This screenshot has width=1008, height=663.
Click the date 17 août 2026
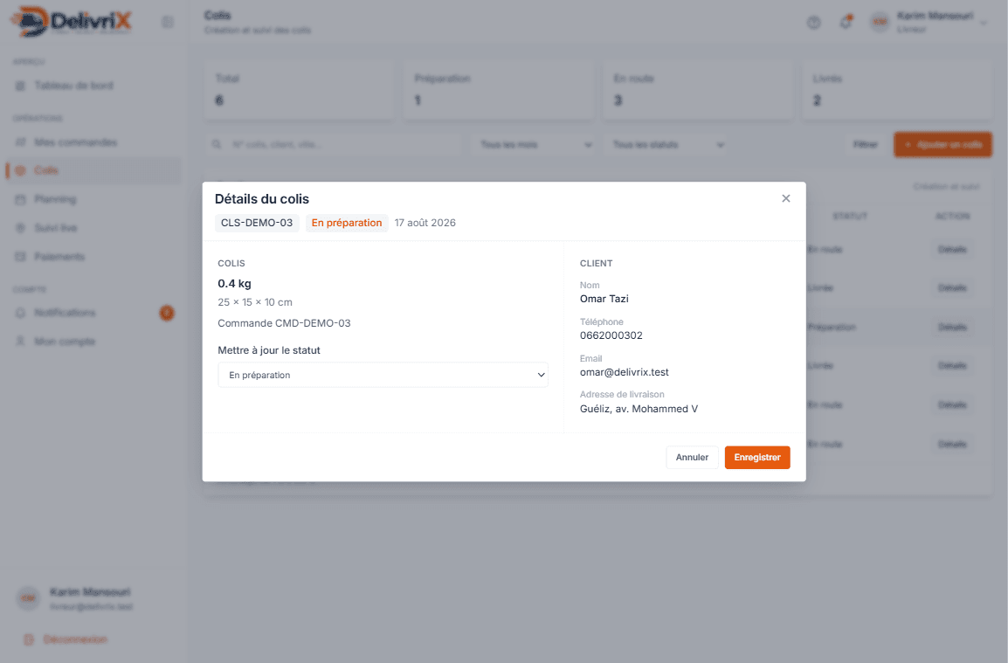click(x=425, y=223)
